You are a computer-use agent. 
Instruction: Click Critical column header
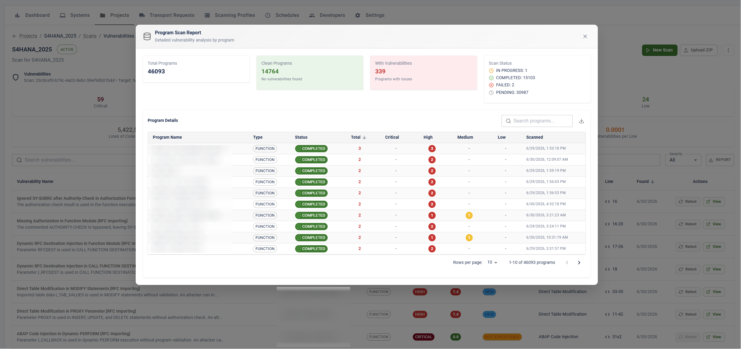point(392,137)
